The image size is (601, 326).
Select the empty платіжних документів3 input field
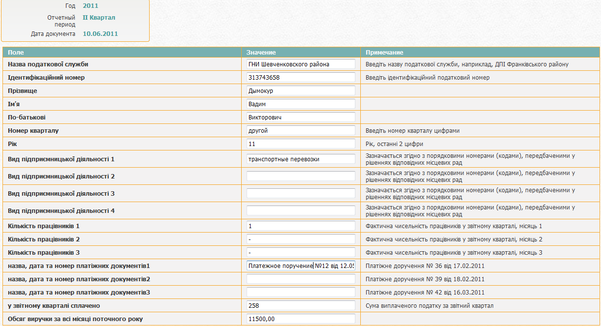(x=301, y=292)
